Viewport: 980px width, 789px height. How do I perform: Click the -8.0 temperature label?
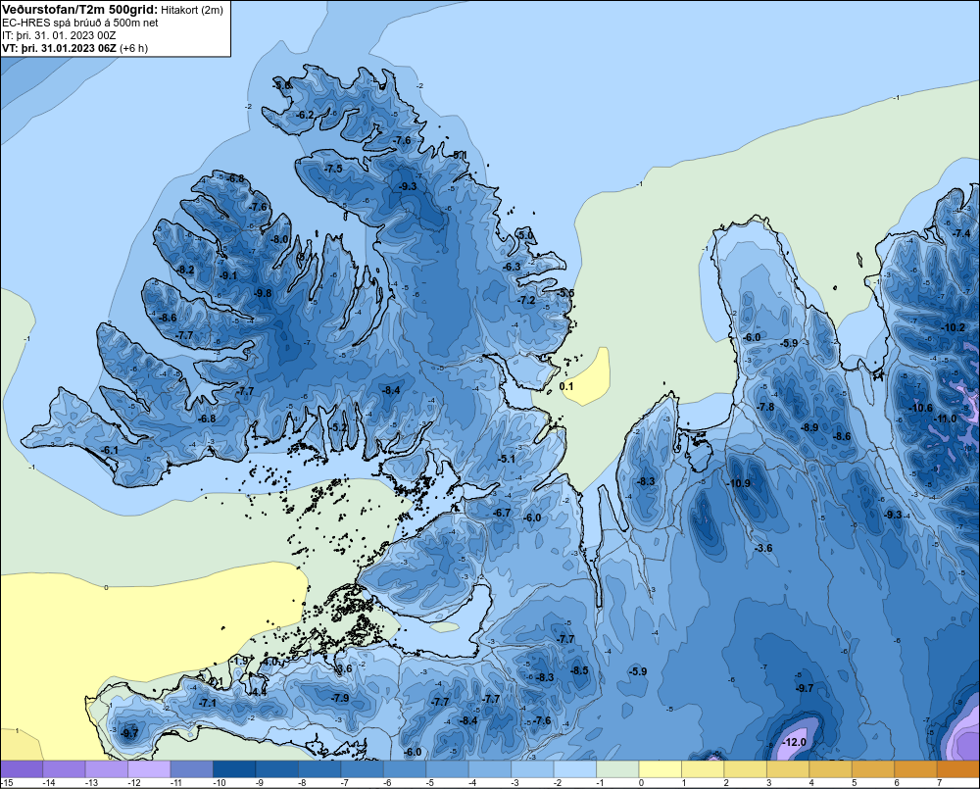[279, 239]
